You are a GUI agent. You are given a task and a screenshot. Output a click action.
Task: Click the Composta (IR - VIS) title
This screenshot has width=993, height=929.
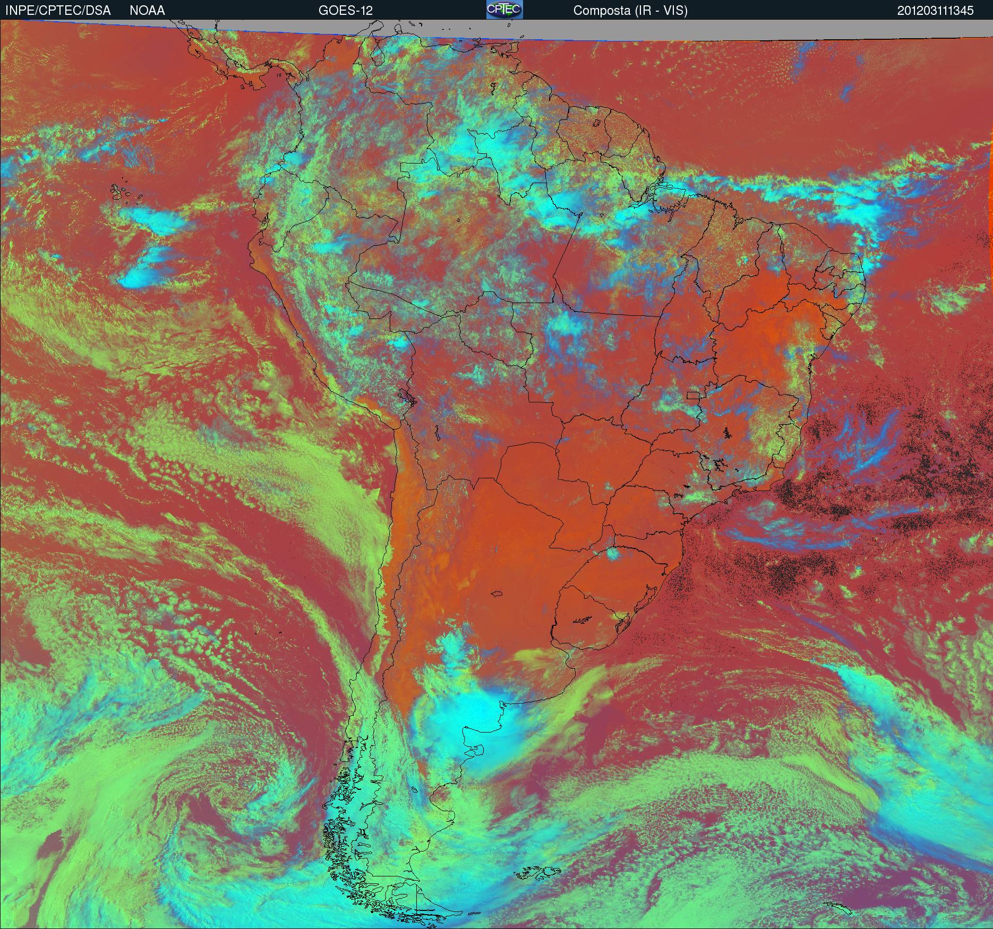[630, 10]
